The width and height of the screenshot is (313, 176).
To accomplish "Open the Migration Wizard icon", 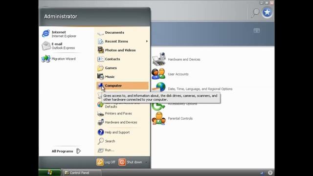I will pyautogui.click(x=46, y=59).
